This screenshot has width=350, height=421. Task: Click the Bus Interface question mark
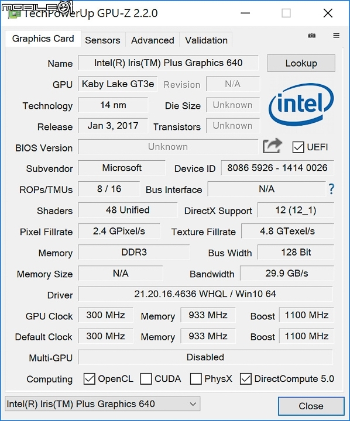click(x=331, y=189)
